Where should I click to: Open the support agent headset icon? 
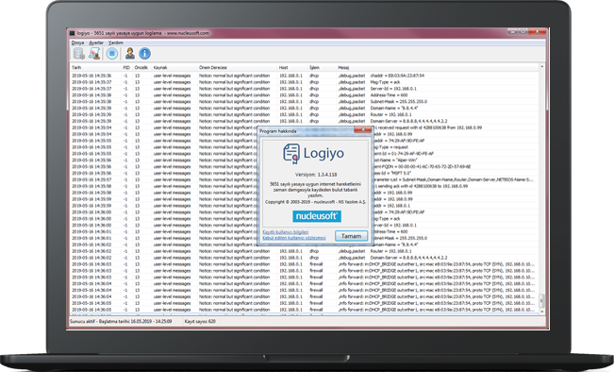tap(129, 53)
